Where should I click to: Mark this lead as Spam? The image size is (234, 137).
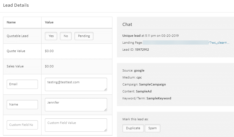point(153,128)
